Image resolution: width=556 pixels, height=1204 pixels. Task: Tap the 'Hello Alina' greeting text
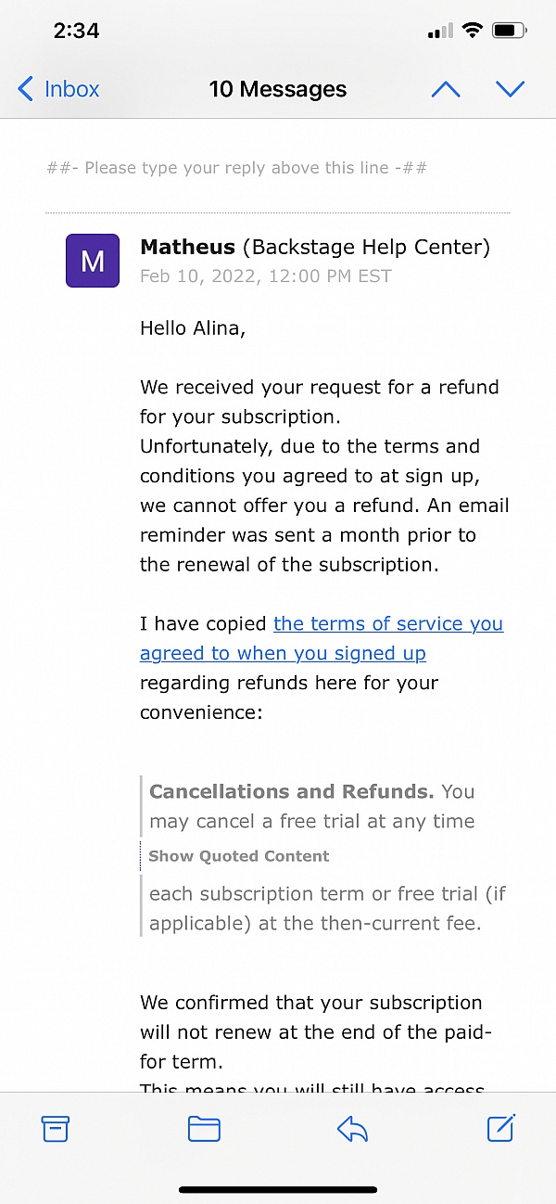(x=193, y=327)
